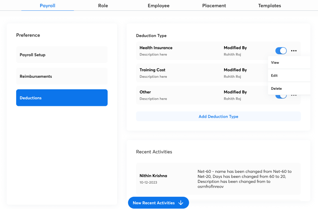Open the Health Insurance three-dot options menu
Screen dimensions: 318x209
294,51
